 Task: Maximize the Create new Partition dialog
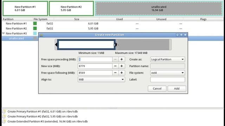[x=181, y=35]
